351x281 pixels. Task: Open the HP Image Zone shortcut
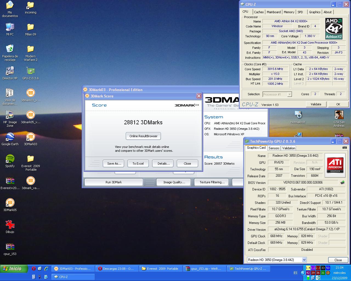10,119
